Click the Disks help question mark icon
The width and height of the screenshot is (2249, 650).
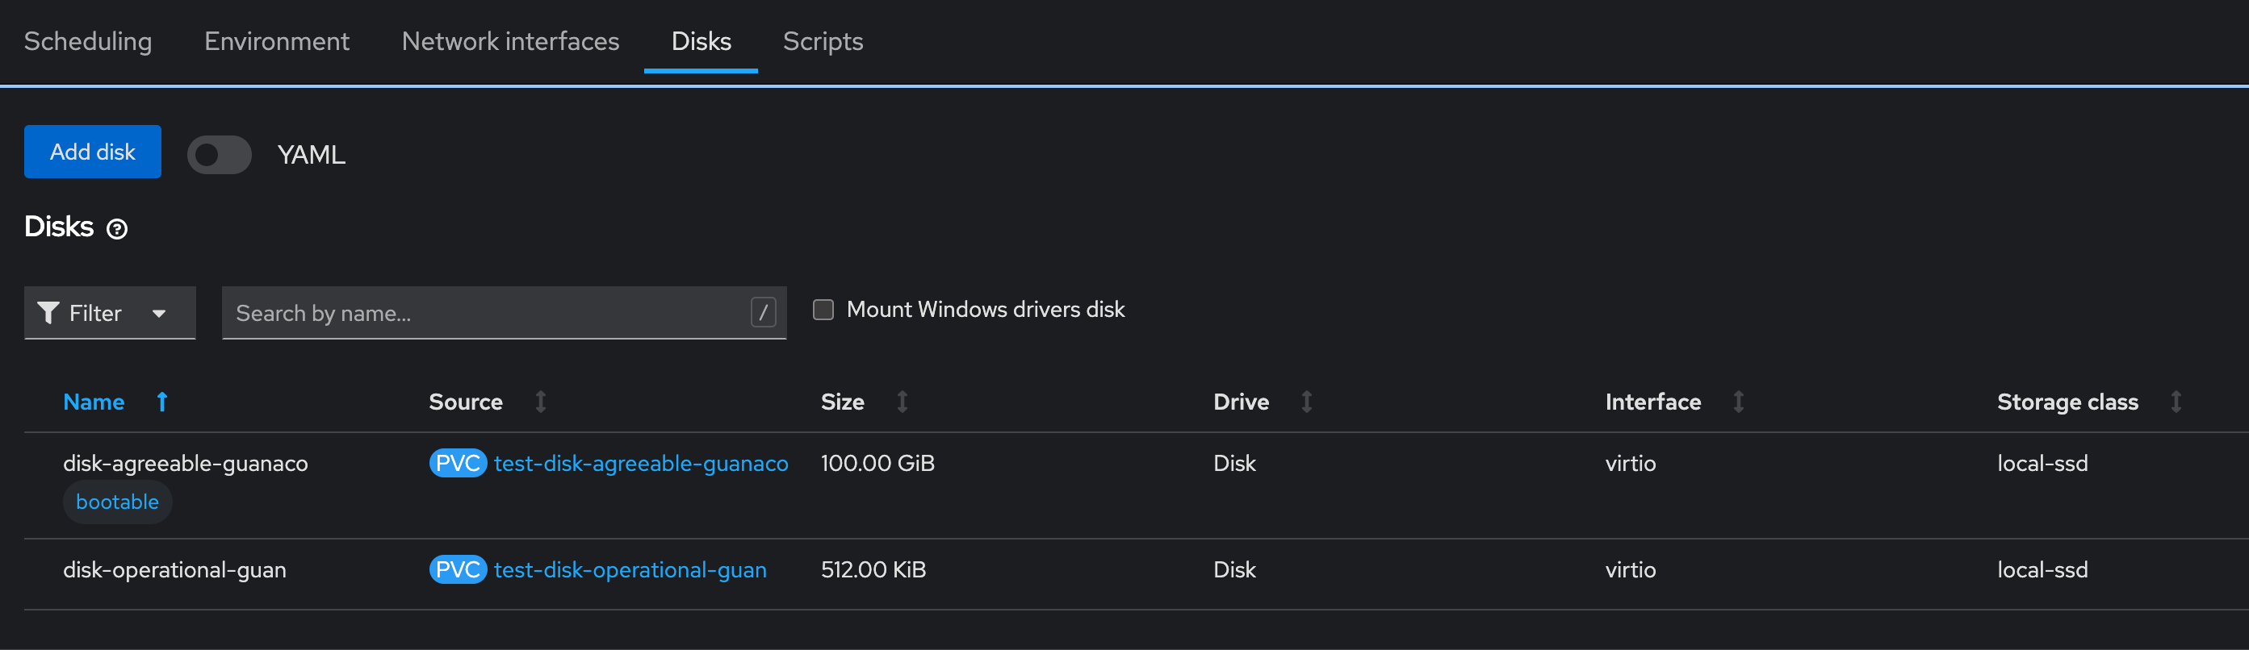(x=117, y=228)
